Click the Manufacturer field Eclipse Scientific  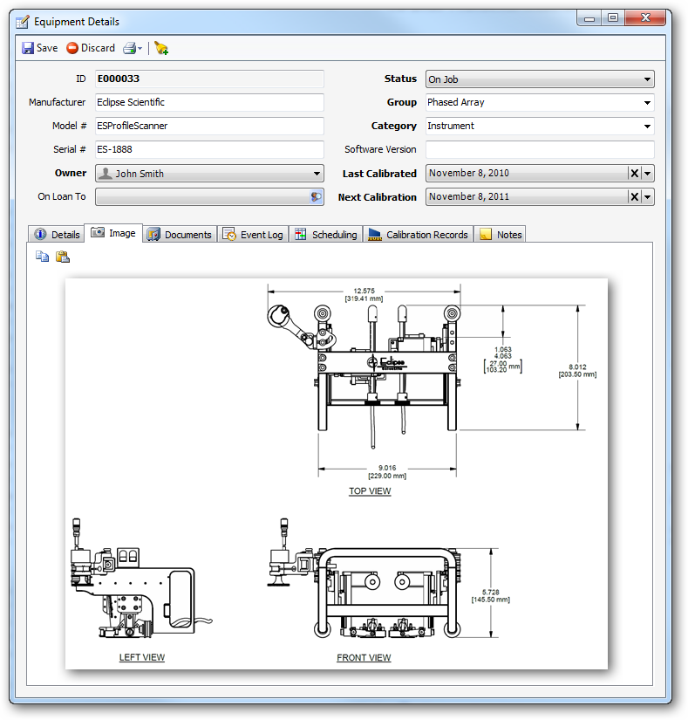pyautogui.click(x=209, y=102)
